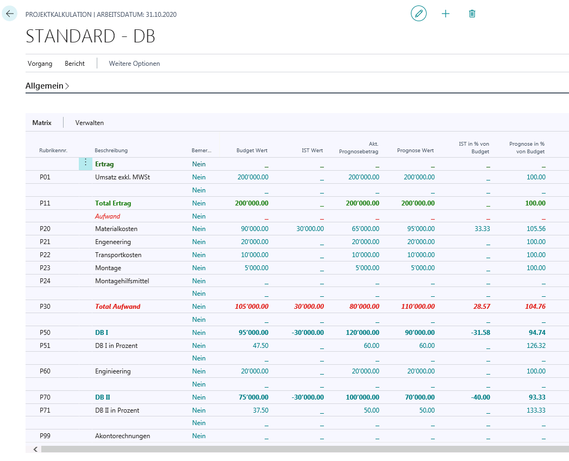Click the back arrow icon
The width and height of the screenshot is (569, 461).
9,14
